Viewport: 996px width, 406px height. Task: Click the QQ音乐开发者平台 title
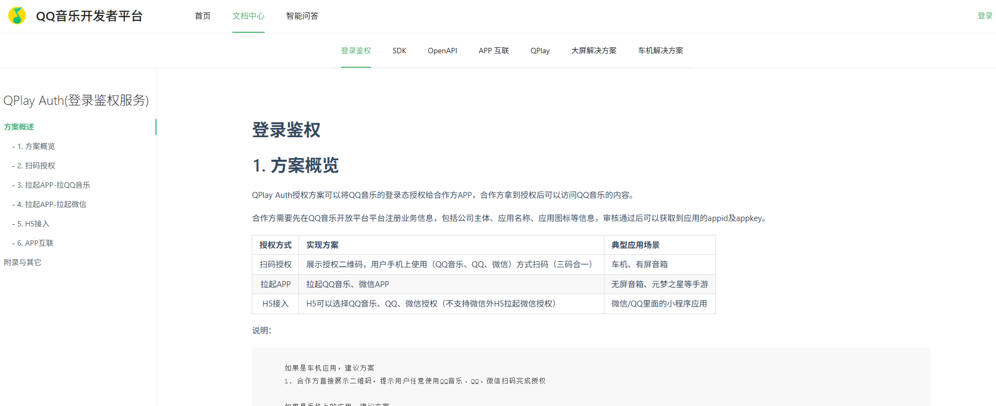tap(89, 16)
